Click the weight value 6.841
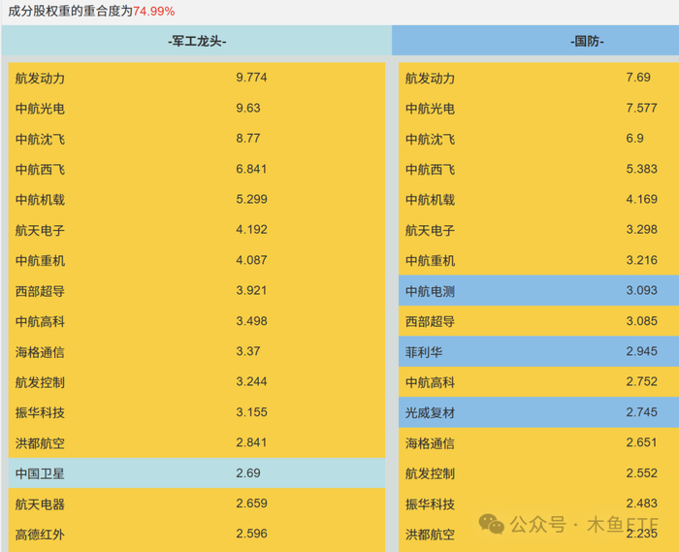 pos(251,169)
